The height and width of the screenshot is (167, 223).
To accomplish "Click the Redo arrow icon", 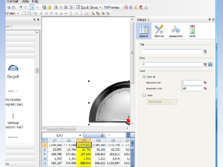I will (25, 7).
